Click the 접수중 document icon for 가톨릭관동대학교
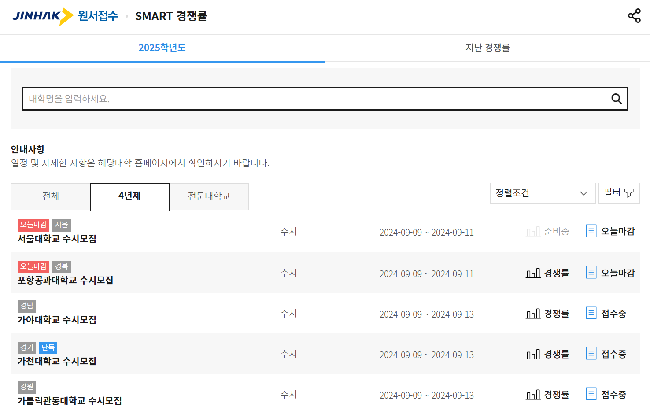 coord(591,394)
